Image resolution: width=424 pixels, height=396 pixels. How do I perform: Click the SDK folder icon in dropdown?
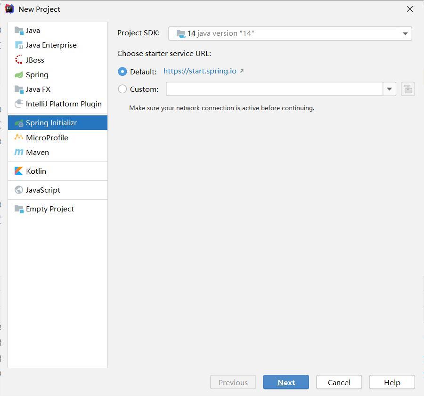click(180, 34)
